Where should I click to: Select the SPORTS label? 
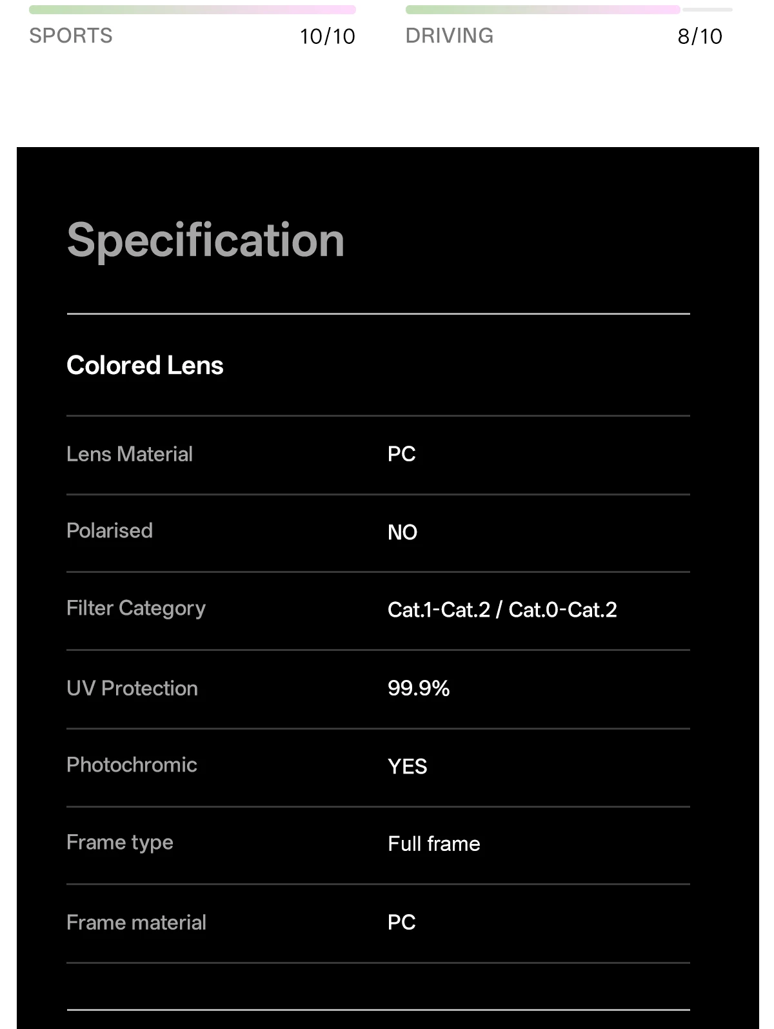click(71, 35)
